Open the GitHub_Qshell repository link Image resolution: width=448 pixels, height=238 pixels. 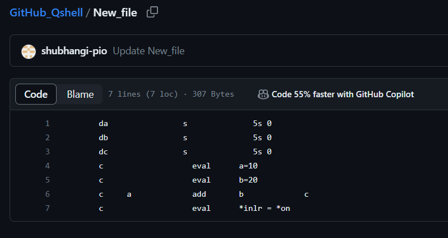click(x=46, y=12)
